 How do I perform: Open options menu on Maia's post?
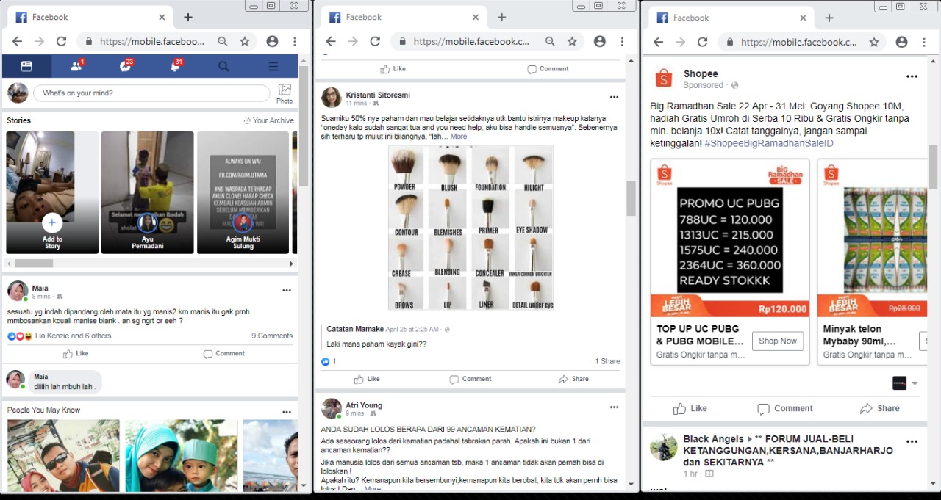click(x=287, y=290)
